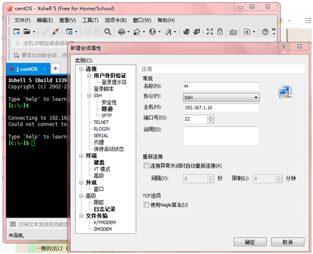Enable 使用Nagle算法 checkbox
The image size is (313, 254).
click(146, 205)
